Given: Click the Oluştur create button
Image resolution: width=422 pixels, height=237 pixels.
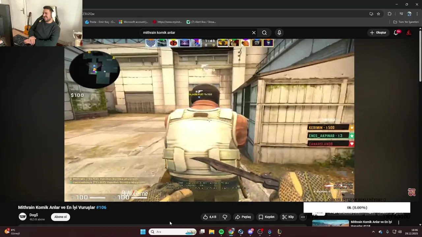Looking at the screenshot, I should pyautogui.click(x=378, y=33).
